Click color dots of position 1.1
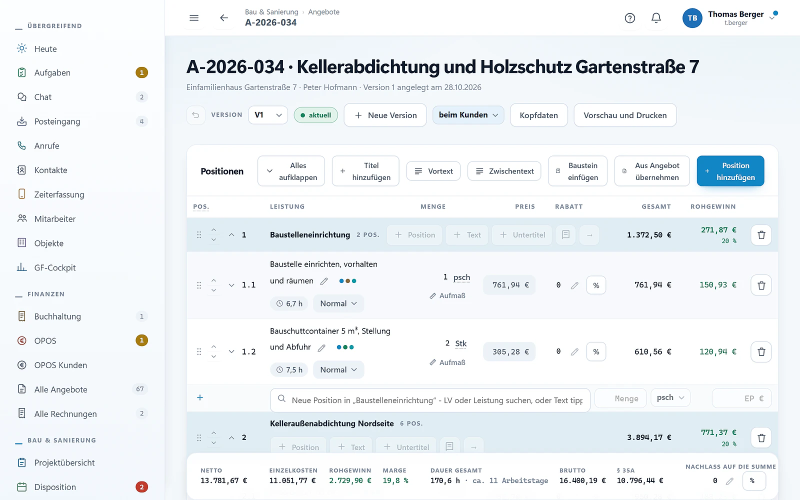Screen dimensions: 800x500 tap(347, 281)
